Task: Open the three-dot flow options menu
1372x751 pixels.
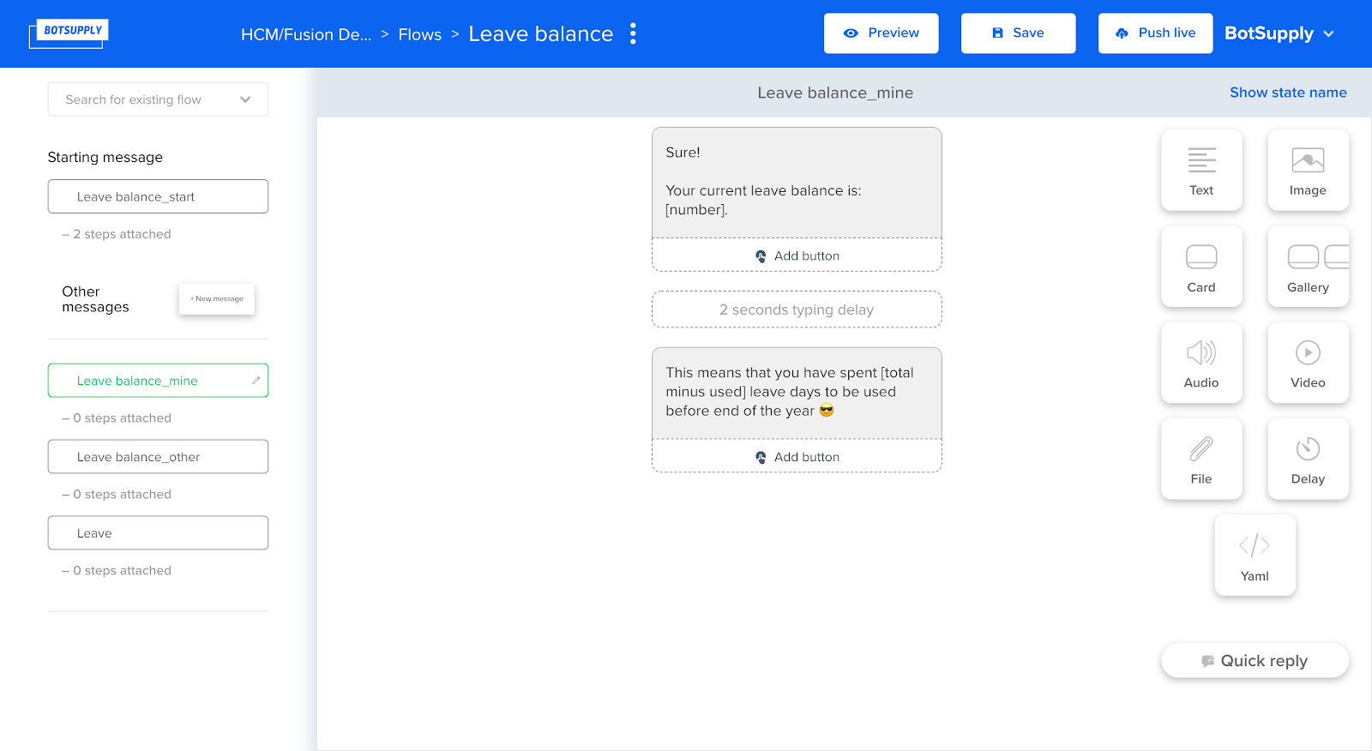Action: point(633,33)
